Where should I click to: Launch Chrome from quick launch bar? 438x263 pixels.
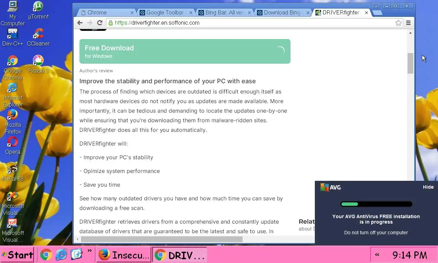click(x=46, y=254)
